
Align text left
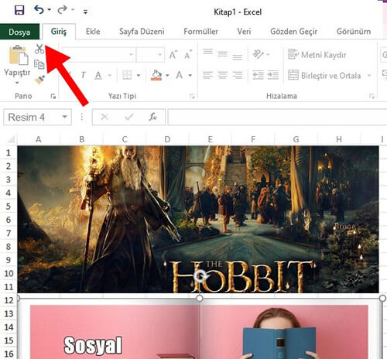(x=207, y=75)
